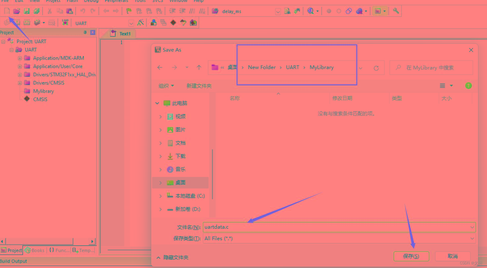Viewport: 487px width, 268px height.
Task: Create a new file with the toolbar icon
Action: click(x=7, y=11)
